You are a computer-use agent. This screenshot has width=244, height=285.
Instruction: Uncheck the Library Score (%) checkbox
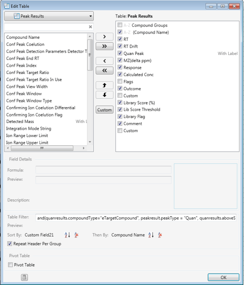click(x=120, y=102)
